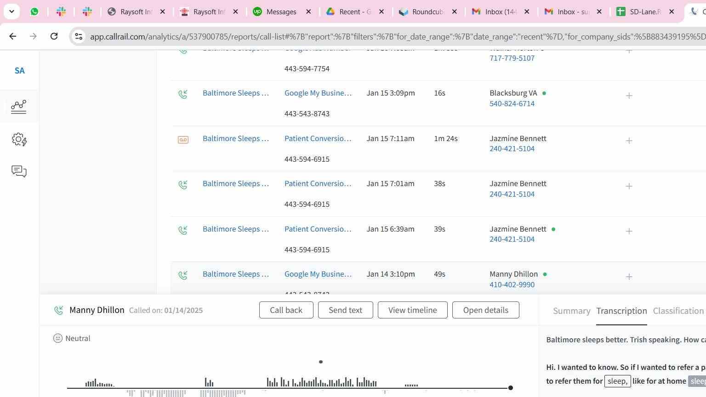Image resolution: width=706 pixels, height=397 pixels.
Task: Select tracking number 443-594-7754
Action: point(307,68)
